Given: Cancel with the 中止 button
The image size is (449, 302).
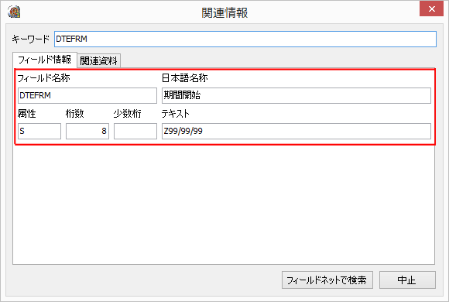Looking at the screenshot, I should click(407, 280).
